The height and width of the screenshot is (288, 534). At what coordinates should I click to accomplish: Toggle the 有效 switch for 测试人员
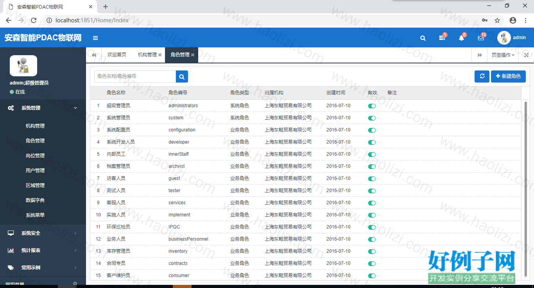[372, 191]
